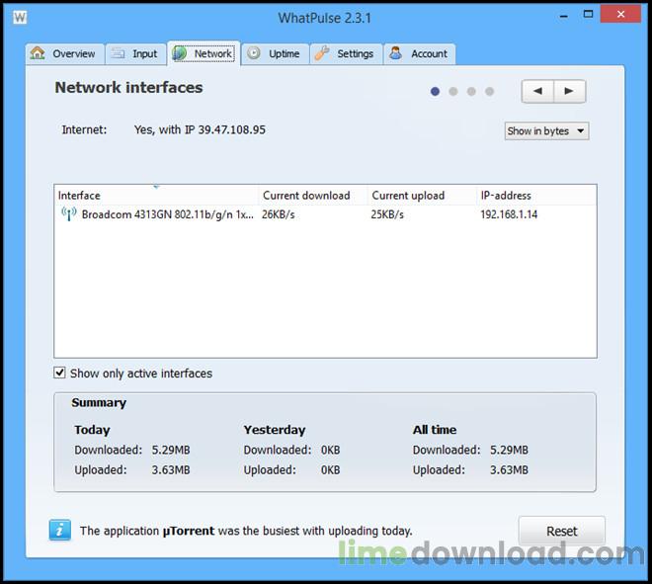Select the first page indicator dot

point(435,92)
